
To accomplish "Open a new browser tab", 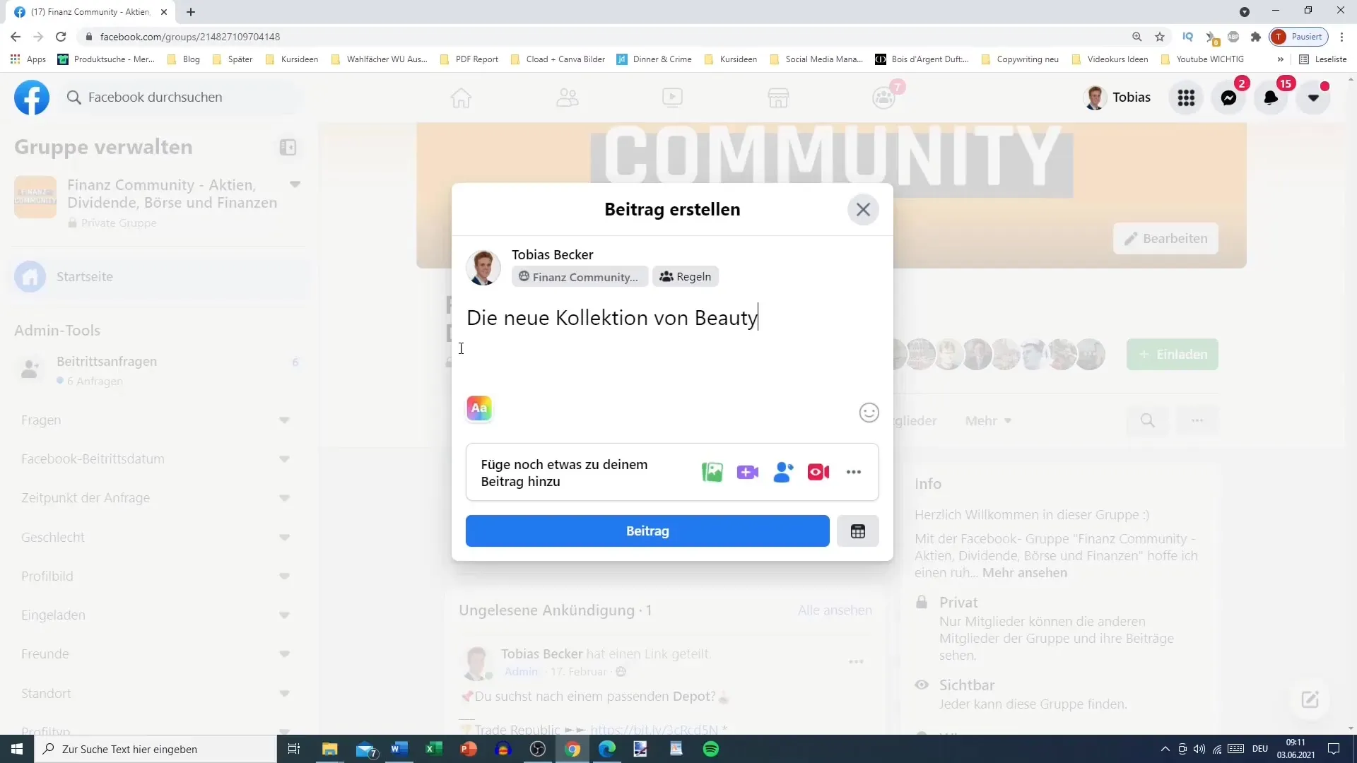I will [191, 12].
